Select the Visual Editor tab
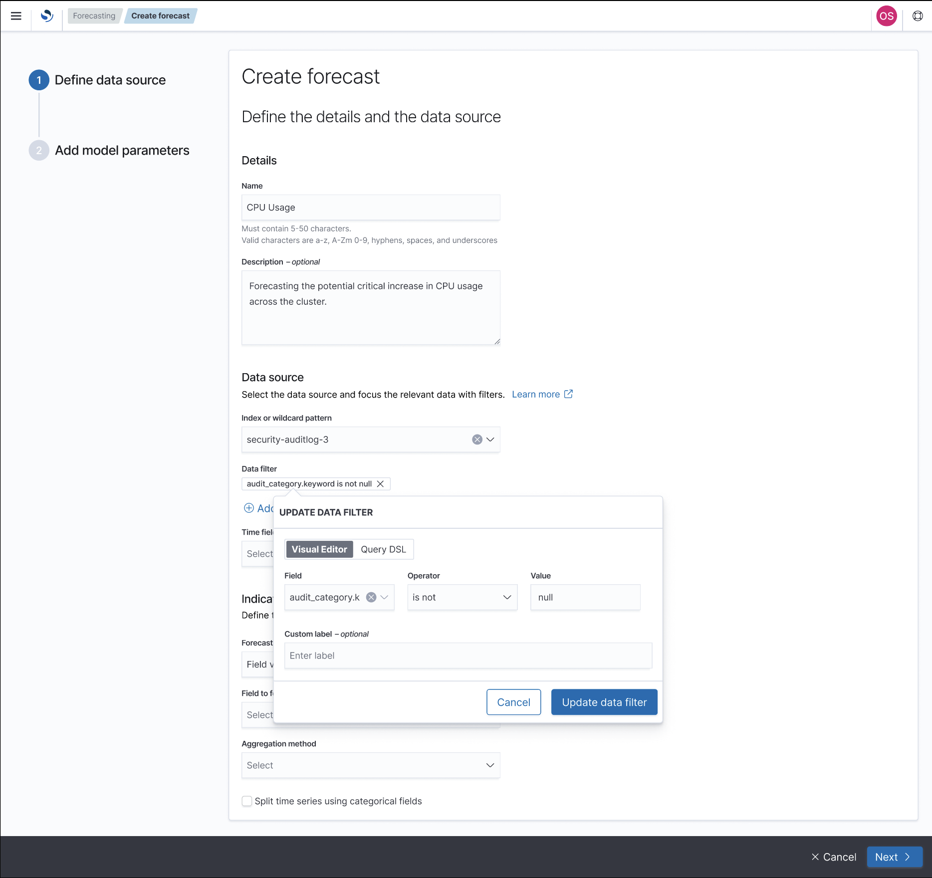 point(319,549)
